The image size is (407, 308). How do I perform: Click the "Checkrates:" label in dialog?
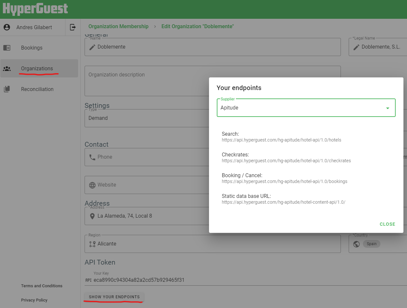[x=235, y=154]
